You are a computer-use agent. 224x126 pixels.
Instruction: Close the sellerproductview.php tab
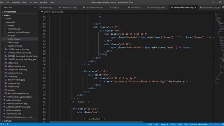tap(196, 7)
